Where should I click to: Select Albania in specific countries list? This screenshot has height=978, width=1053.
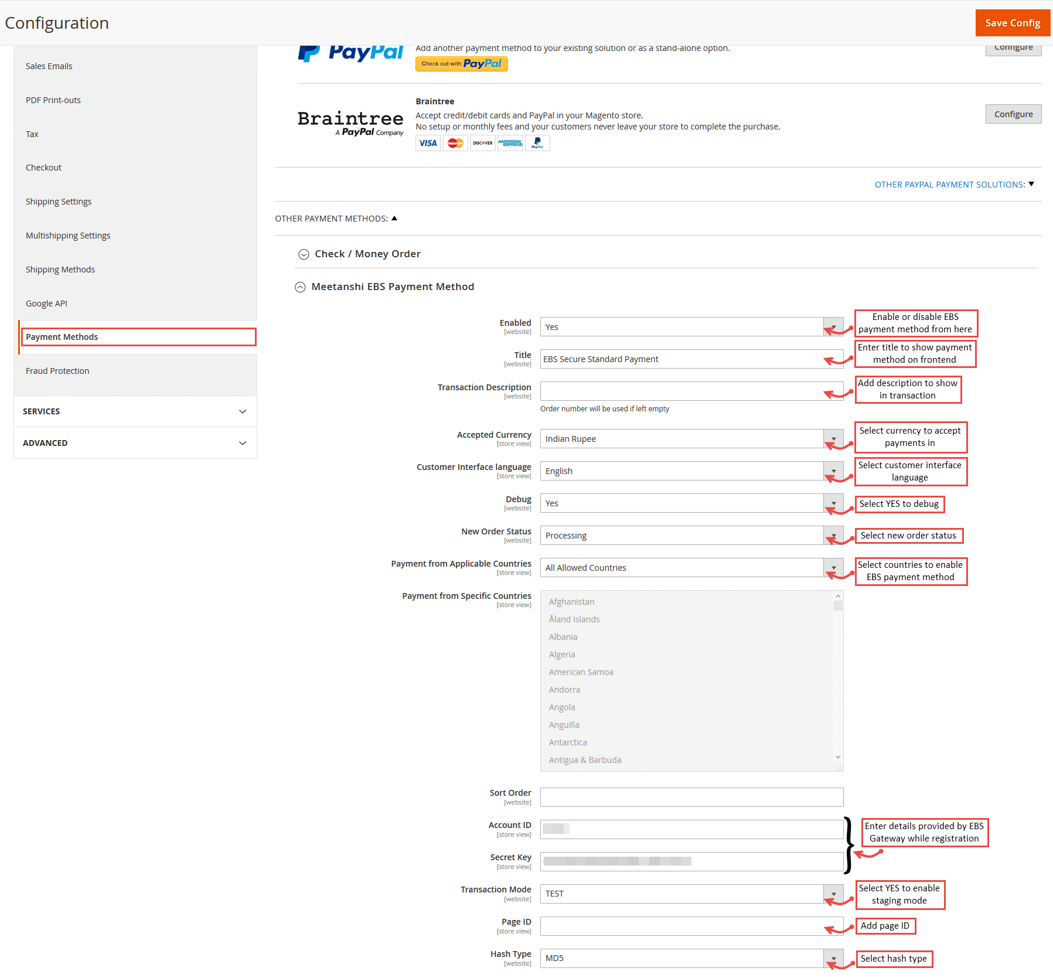point(563,636)
